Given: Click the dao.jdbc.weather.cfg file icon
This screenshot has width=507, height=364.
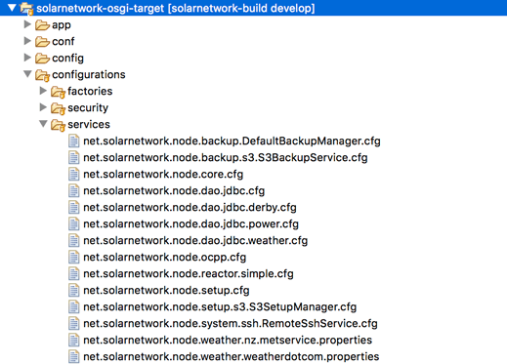Looking at the screenshot, I should pos(74,241).
